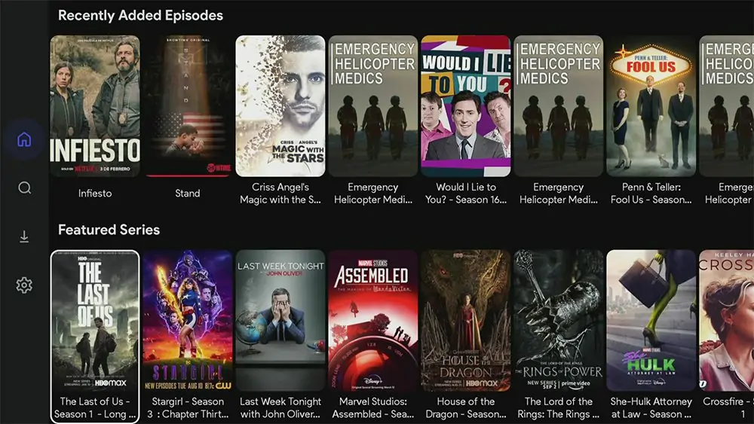This screenshot has width=754, height=424.
Task: Click 'The Last of Us - Season 1' caption
Action: point(95,407)
